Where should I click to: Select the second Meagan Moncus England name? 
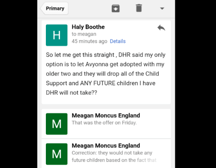pyautogui.click(x=106, y=146)
